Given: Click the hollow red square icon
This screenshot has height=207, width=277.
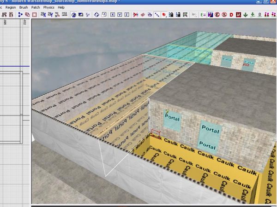Looking at the screenshot, I should click(35, 15).
